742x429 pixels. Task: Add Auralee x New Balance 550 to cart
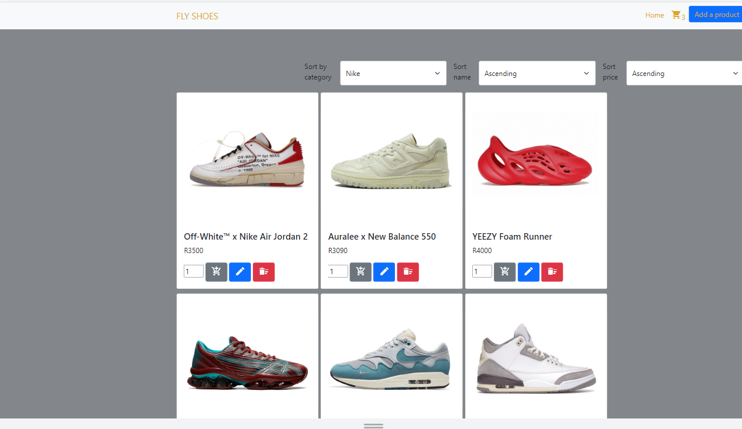(360, 272)
